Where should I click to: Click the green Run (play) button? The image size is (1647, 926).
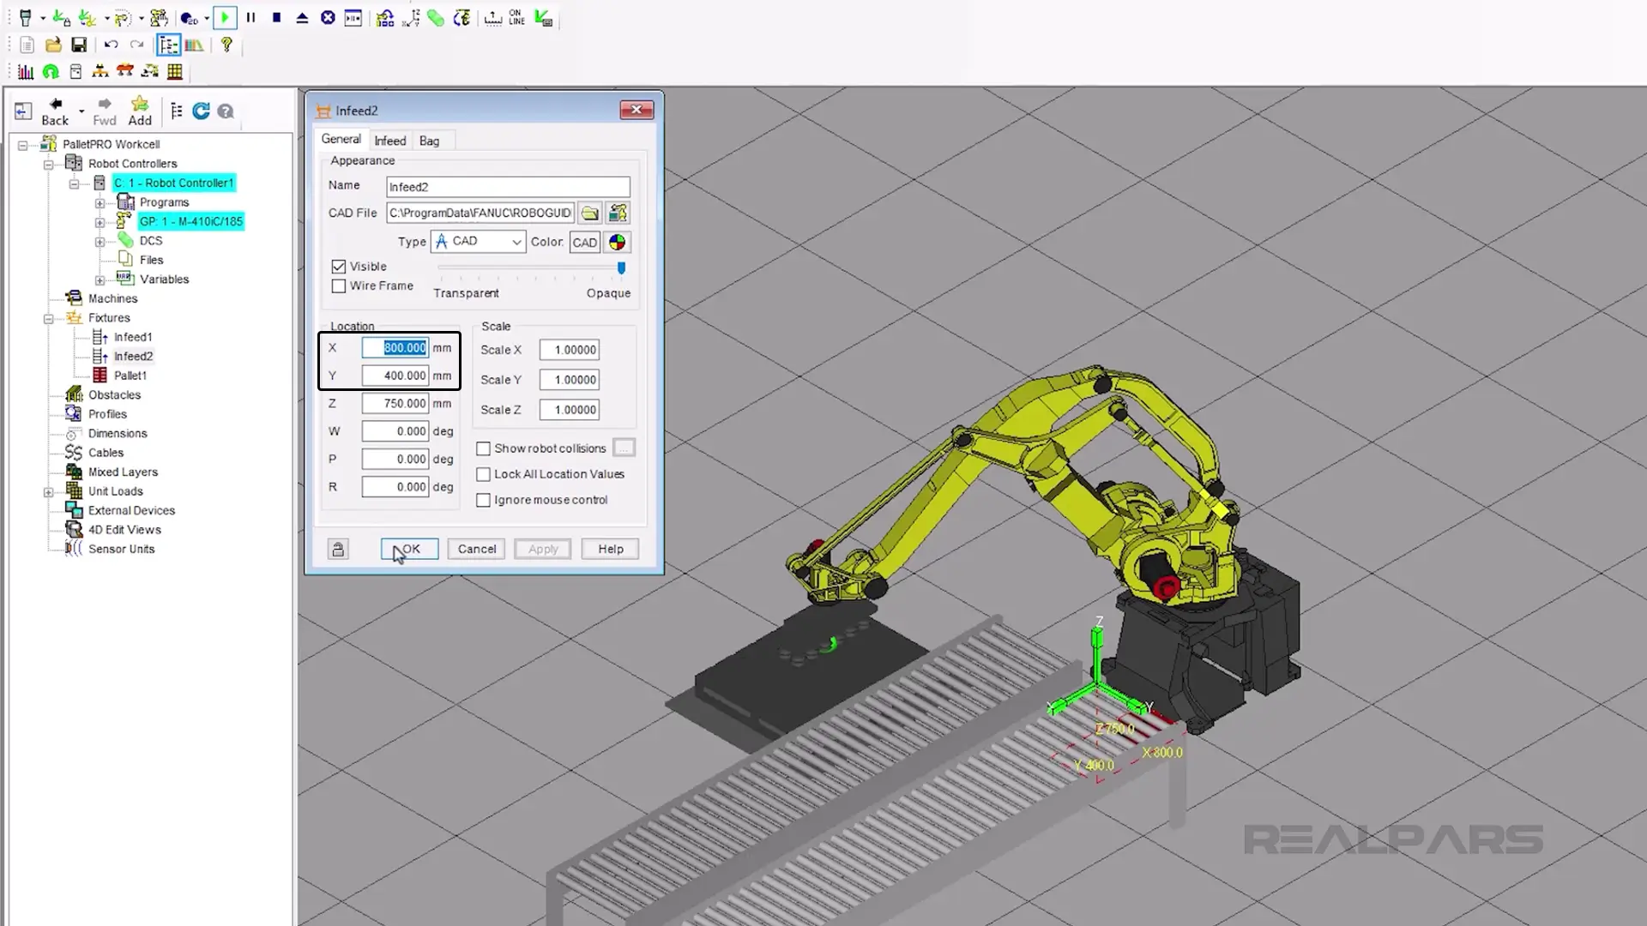coord(225,18)
